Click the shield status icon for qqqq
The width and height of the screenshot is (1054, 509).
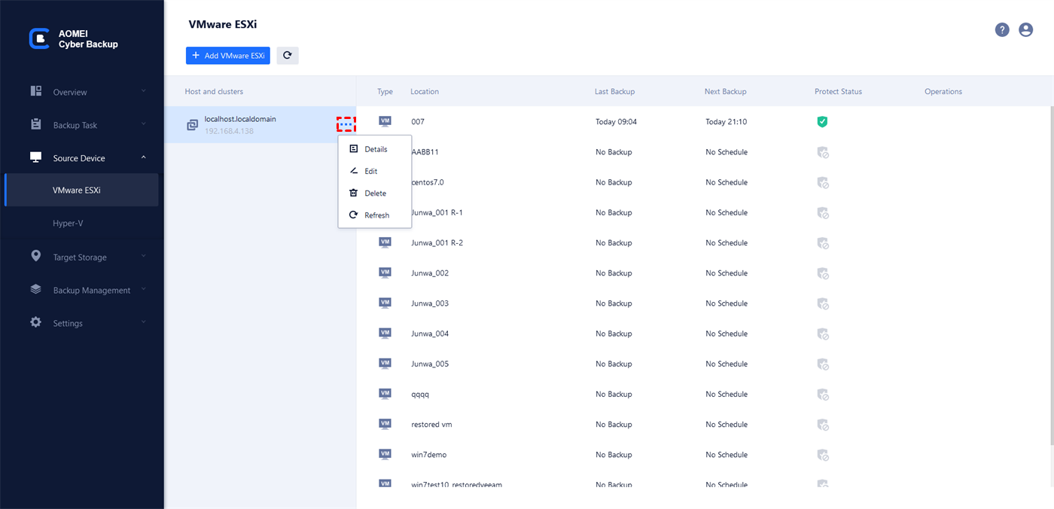(823, 394)
